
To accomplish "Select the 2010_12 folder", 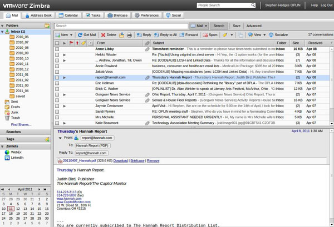I will pos(22,69).
